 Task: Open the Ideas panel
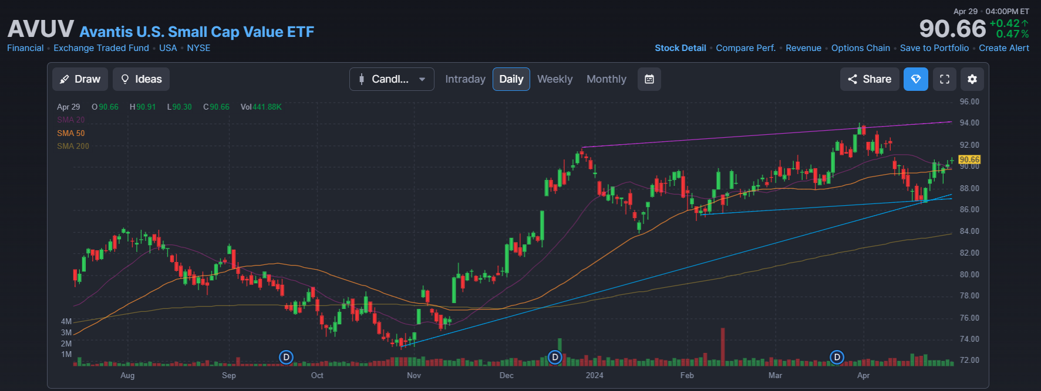click(x=141, y=79)
